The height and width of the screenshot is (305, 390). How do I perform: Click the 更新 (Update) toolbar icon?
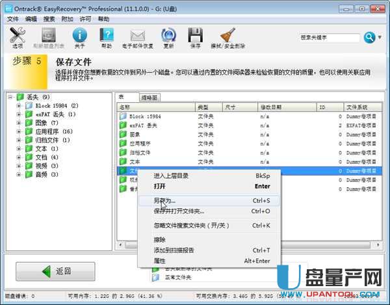click(168, 36)
